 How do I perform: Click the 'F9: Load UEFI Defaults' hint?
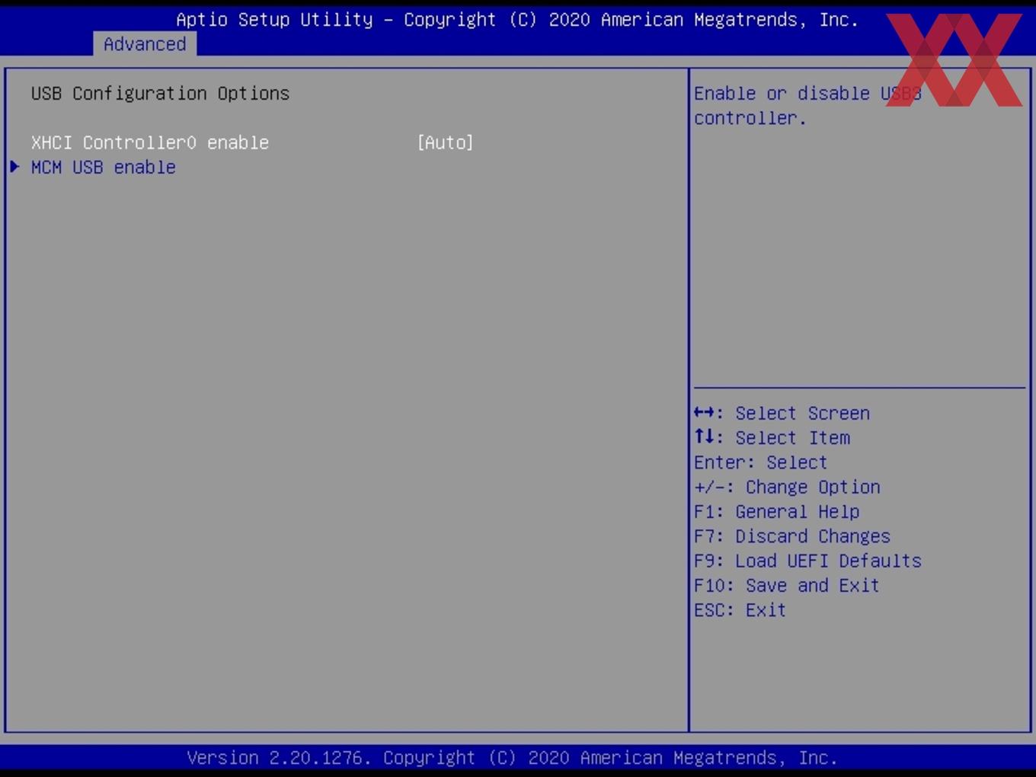807,561
